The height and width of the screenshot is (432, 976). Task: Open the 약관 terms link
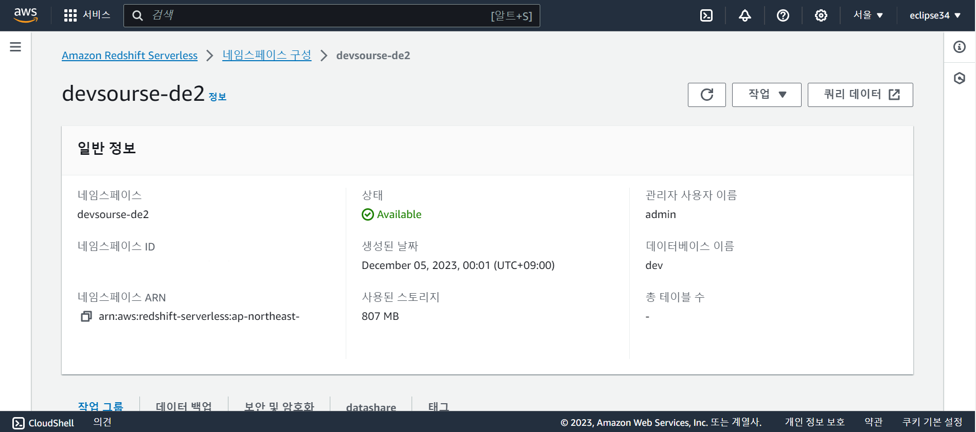[x=873, y=422]
